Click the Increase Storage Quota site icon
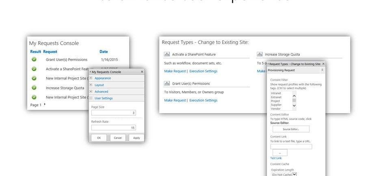390x176 pixels. (x=259, y=54)
